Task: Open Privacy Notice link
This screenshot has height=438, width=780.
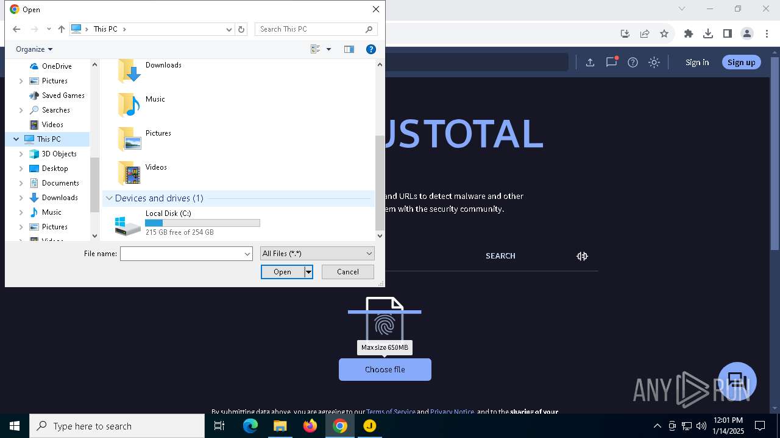Action: [452, 412]
